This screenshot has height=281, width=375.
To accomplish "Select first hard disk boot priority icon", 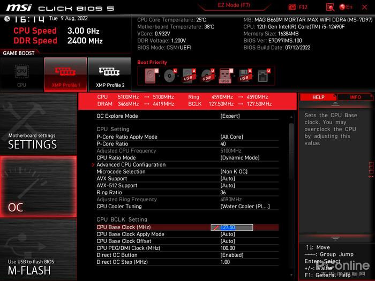I will point(151,76).
